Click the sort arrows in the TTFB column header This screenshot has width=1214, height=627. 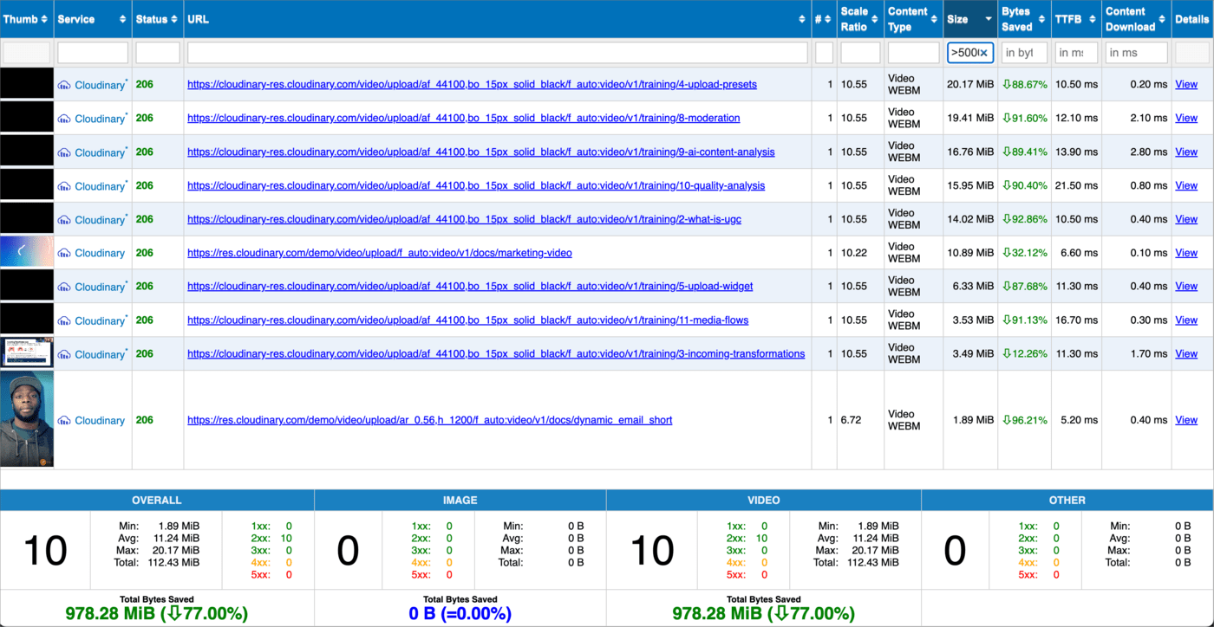coord(1092,19)
